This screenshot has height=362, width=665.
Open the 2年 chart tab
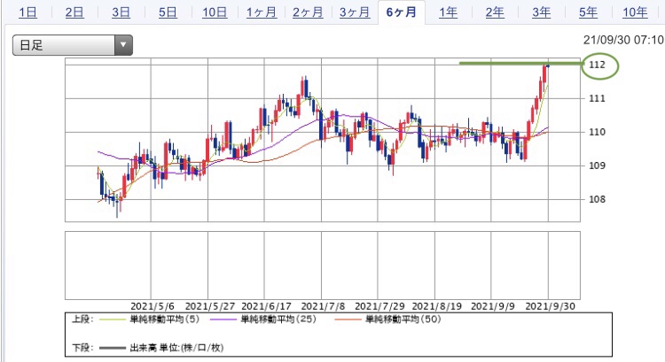point(495,12)
